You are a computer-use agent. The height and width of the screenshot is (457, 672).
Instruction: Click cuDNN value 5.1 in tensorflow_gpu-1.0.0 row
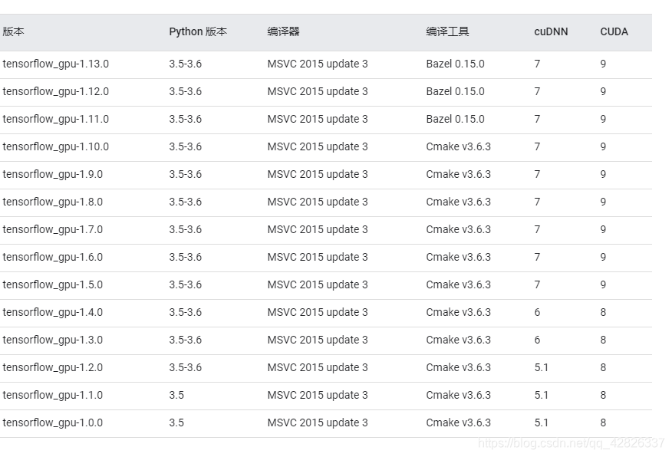pos(541,422)
